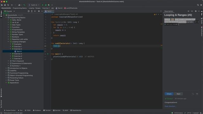Open the Version Control tool window
This screenshot has width=203, height=114.
10,111
